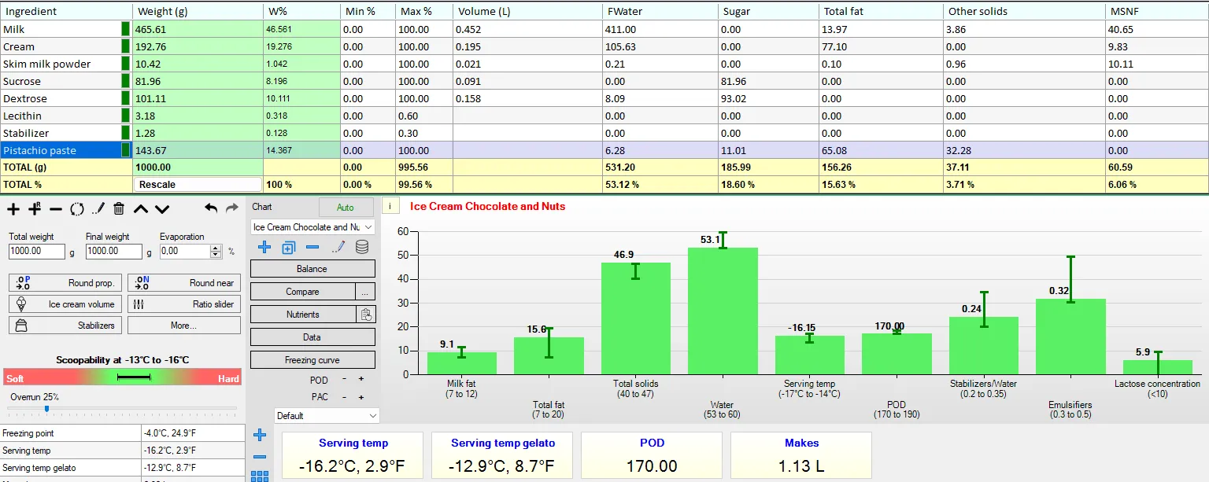Image resolution: width=1209 pixels, height=482 pixels.
Task: Click the circular arrows replace icon
Action: 76,209
